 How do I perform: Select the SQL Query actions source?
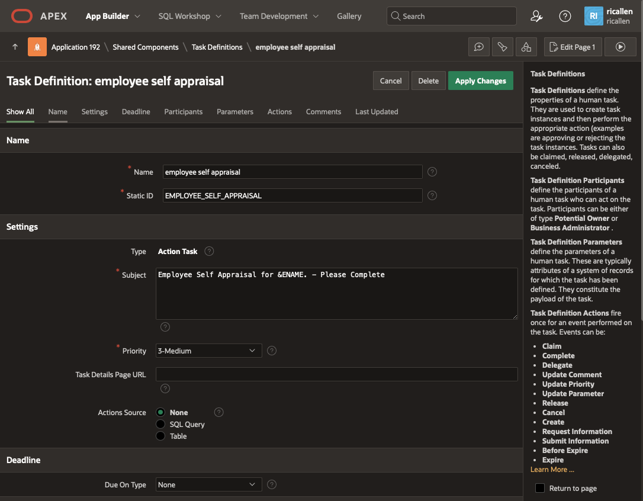click(160, 424)
